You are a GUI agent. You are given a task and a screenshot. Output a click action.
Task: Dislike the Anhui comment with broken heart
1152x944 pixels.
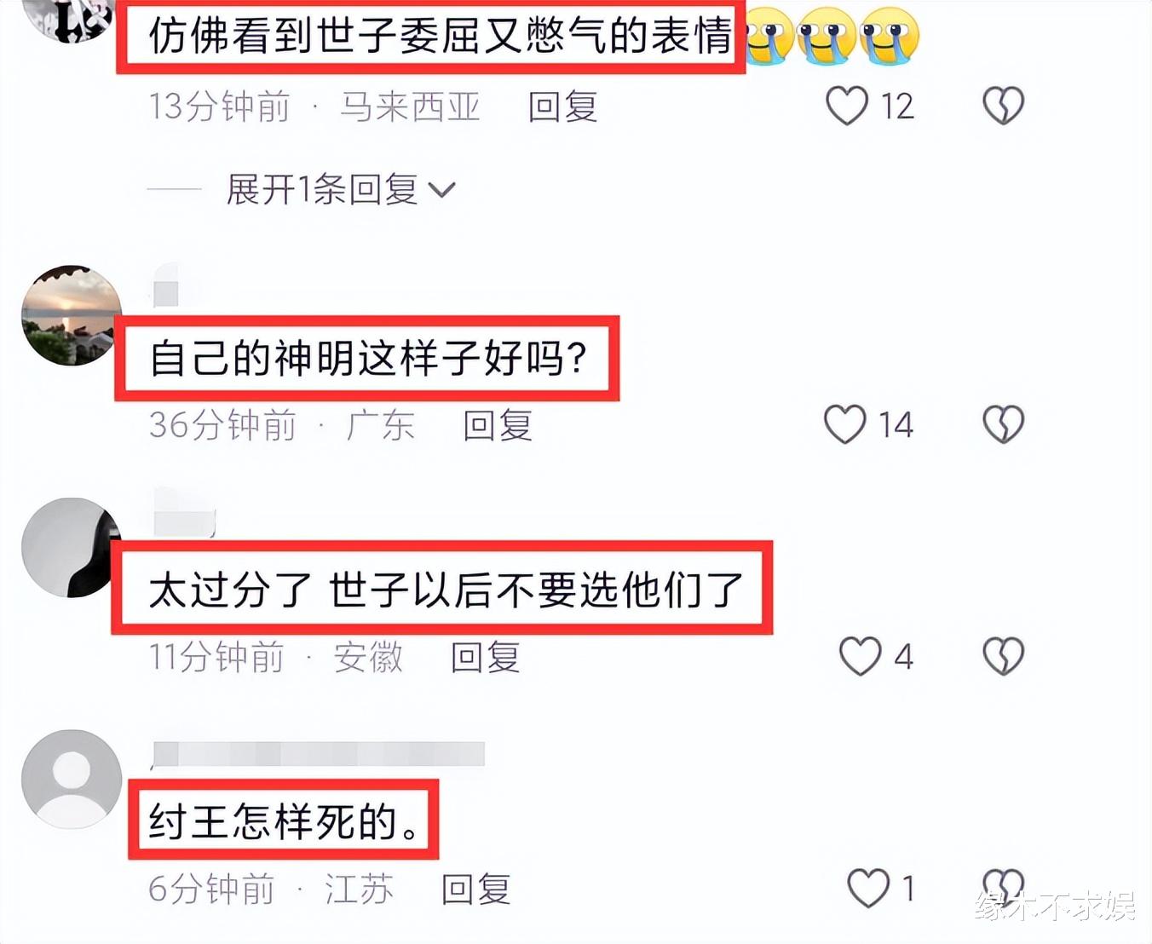point(1003,656)
